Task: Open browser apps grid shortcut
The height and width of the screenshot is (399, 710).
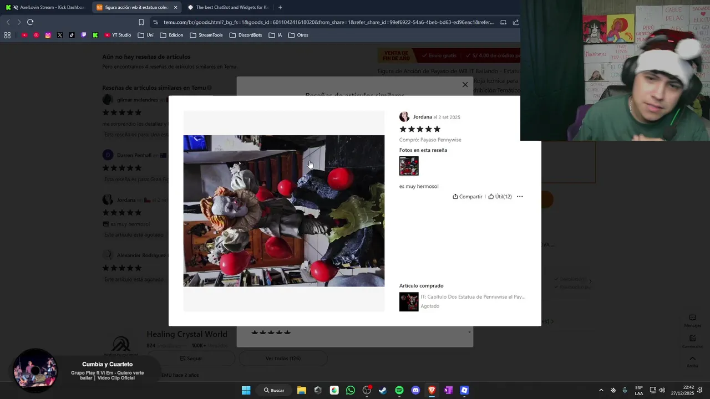Action: coord(7,35)
